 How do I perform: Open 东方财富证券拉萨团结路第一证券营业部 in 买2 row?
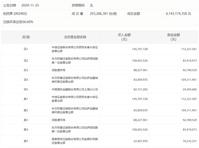pyautogui.click(x=75, y=60)
